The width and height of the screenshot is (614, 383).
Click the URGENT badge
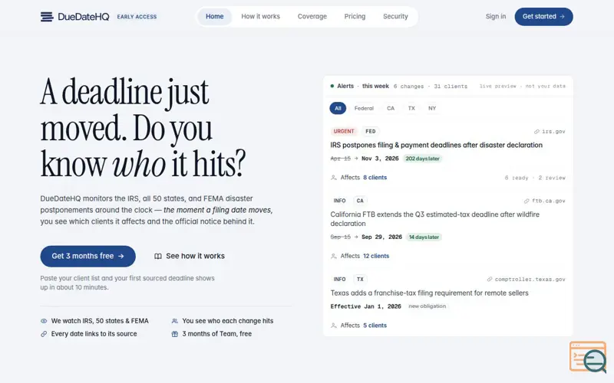344,131
